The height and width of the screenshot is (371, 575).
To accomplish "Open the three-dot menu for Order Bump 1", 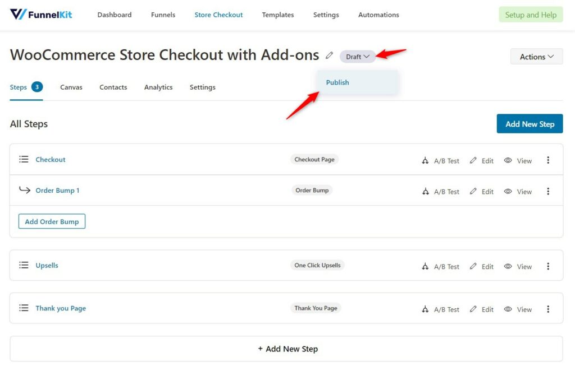I will tap(548, 191).
